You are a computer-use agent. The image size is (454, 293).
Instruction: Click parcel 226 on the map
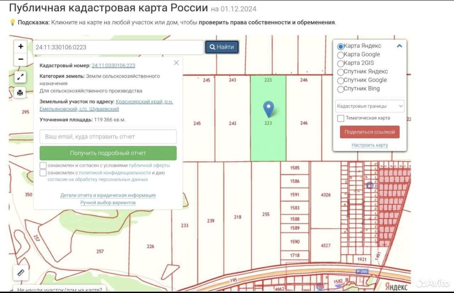[x=150, y=246]
